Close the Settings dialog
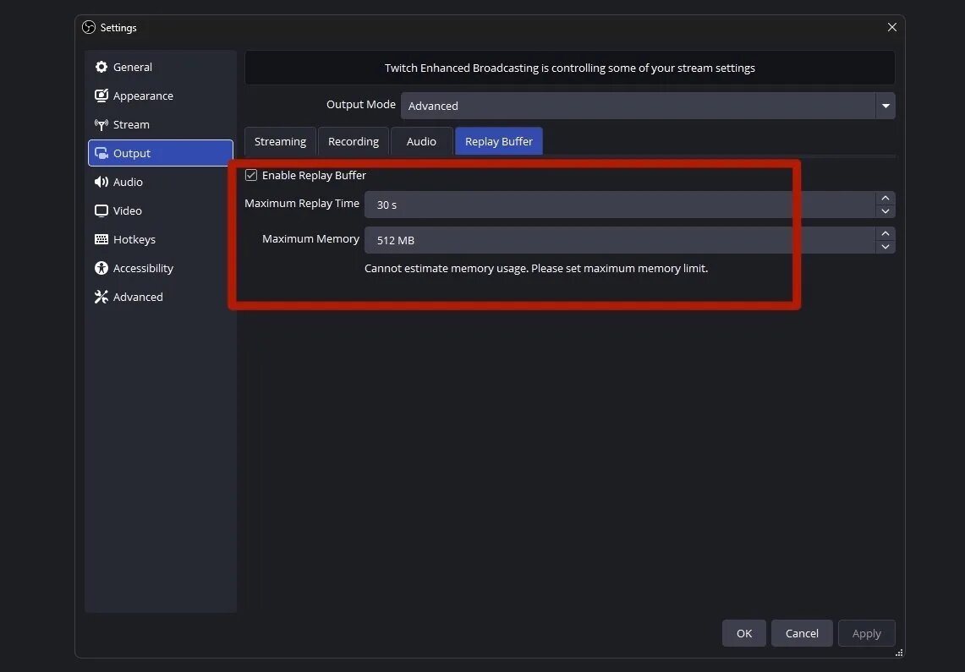Viewport: 965px width, 672px height. click(x=891, y=27)
